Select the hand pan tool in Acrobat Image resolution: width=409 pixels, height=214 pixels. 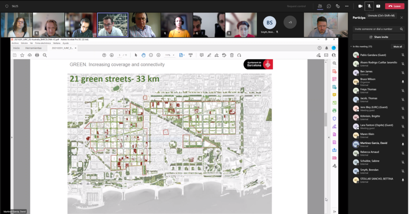(143, 55)
